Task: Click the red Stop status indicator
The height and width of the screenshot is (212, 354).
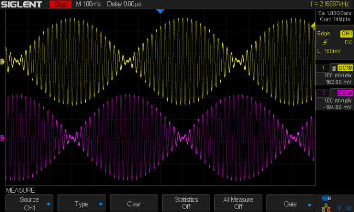Action: [60, 5]
